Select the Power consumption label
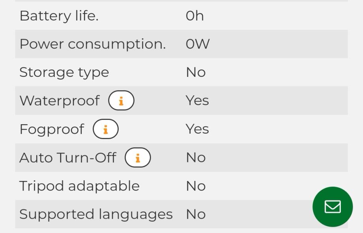Viewport: 363px width, 233px height. [92, 44]
